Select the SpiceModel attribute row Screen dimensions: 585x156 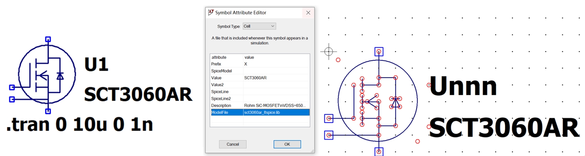[x=259, y=71]
